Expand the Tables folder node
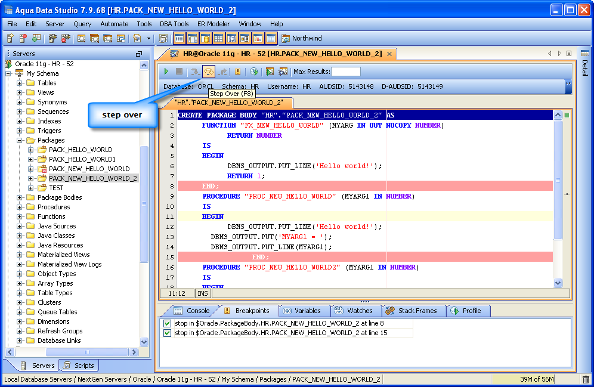The image size is (594, 387). pos(20,83)
